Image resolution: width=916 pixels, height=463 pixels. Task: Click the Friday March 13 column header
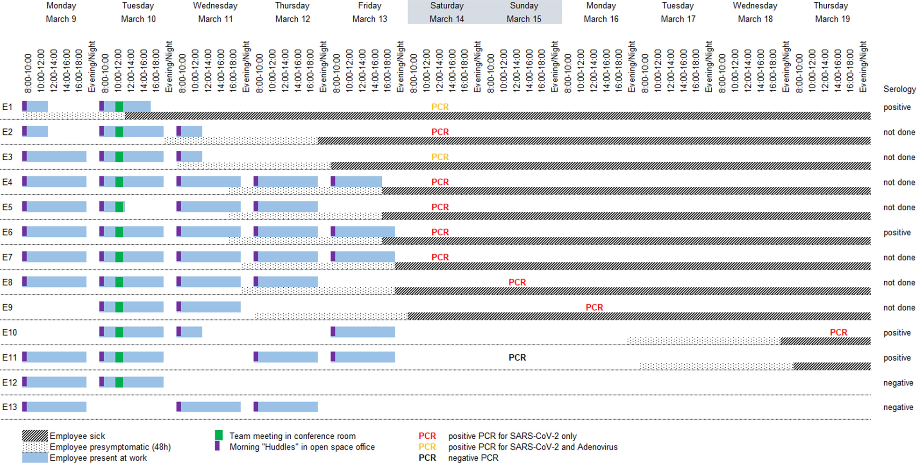(370, 12)
